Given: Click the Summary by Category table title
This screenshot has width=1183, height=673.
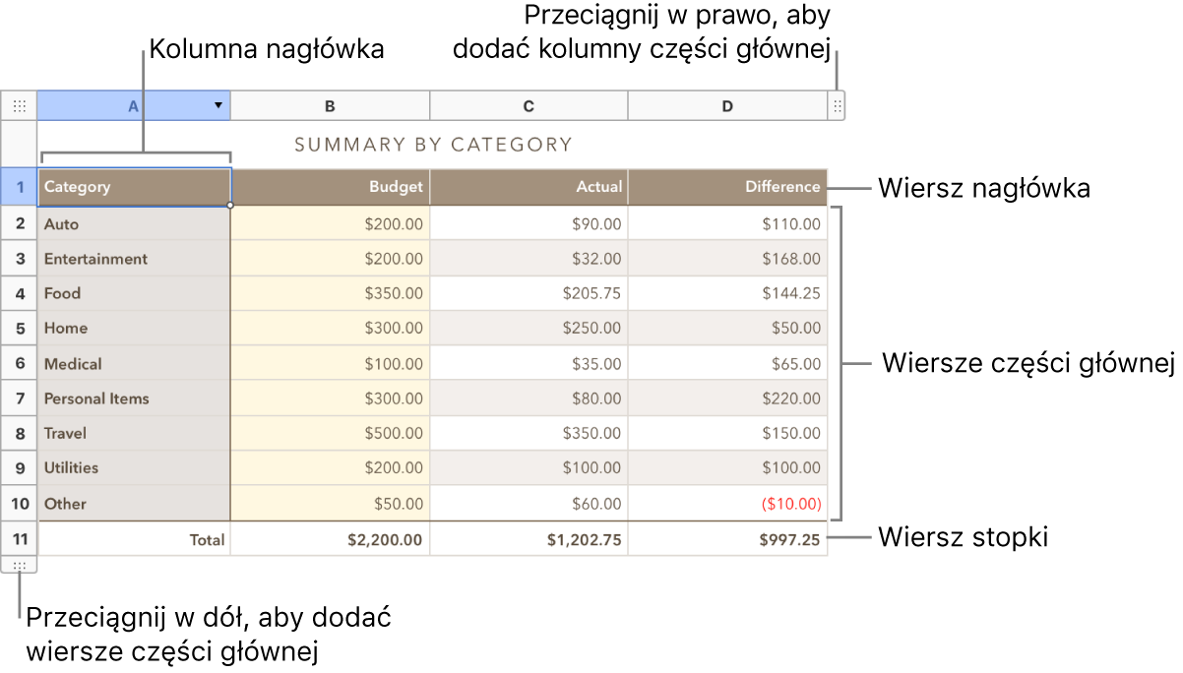Looking at the screenshot, I should [x=433, y=145].
